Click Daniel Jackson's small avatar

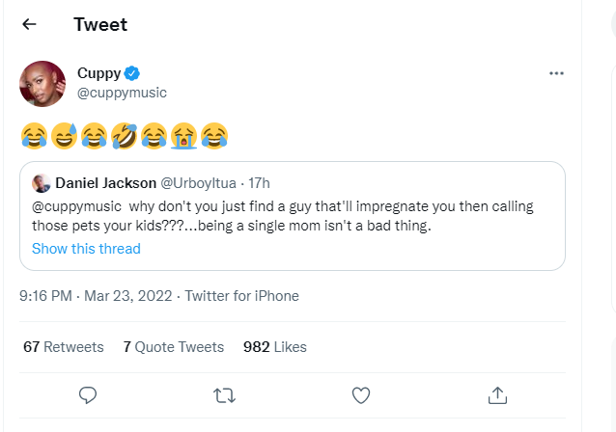[41, 183]
